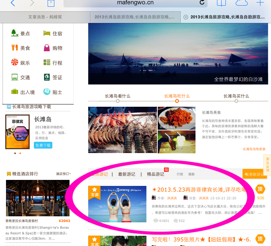Select the 最新游记 tab
The width and height of the screenshot is (271, 246).
tap(127, 174)
